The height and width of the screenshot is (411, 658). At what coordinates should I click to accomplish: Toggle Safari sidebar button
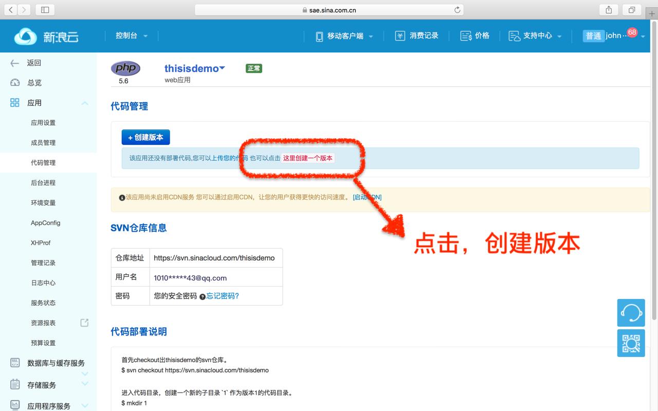point(45,10)
